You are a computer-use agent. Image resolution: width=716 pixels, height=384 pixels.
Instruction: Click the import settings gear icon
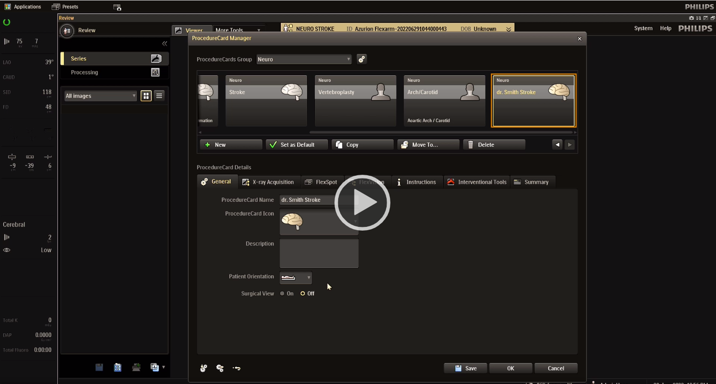[x=204, y=368]
